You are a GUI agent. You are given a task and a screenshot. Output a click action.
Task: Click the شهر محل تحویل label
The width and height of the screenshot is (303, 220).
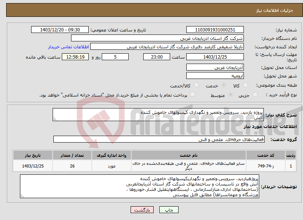280,76
